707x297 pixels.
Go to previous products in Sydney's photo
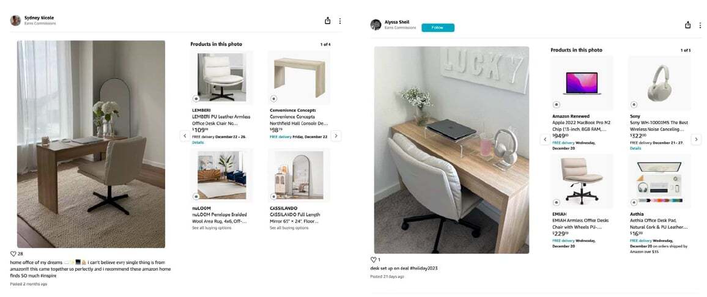(x=185, y=136)
